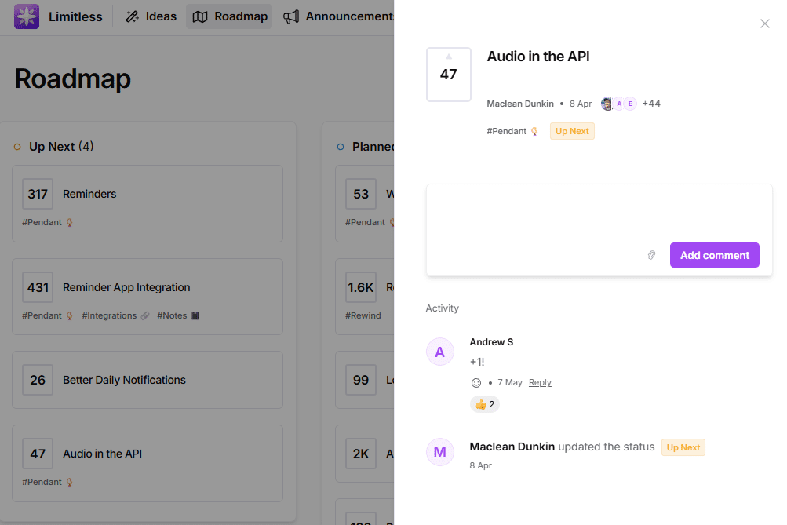
Task: Toggle the thumbs-up reaction with 2 votes
Action: (x=485, y=404)
